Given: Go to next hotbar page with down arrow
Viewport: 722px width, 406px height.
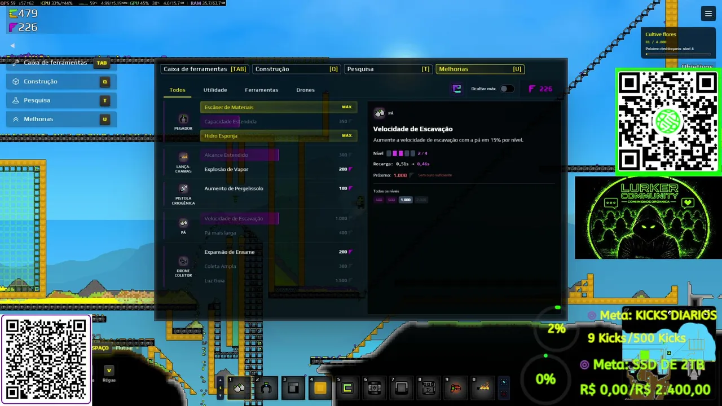Looking at the screenshot, I should 221,395.
